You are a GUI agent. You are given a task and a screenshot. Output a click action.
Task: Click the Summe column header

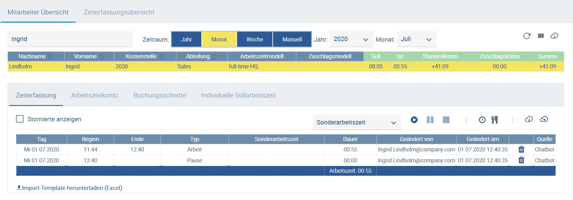[x=548, y=56]
